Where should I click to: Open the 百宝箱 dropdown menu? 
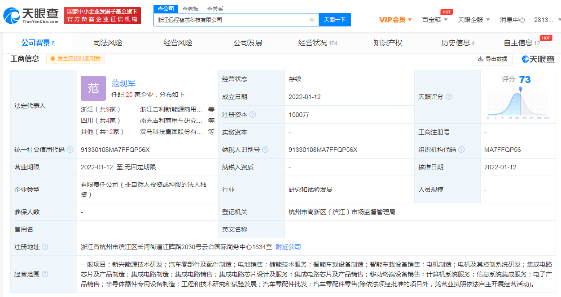click(435, 19)
